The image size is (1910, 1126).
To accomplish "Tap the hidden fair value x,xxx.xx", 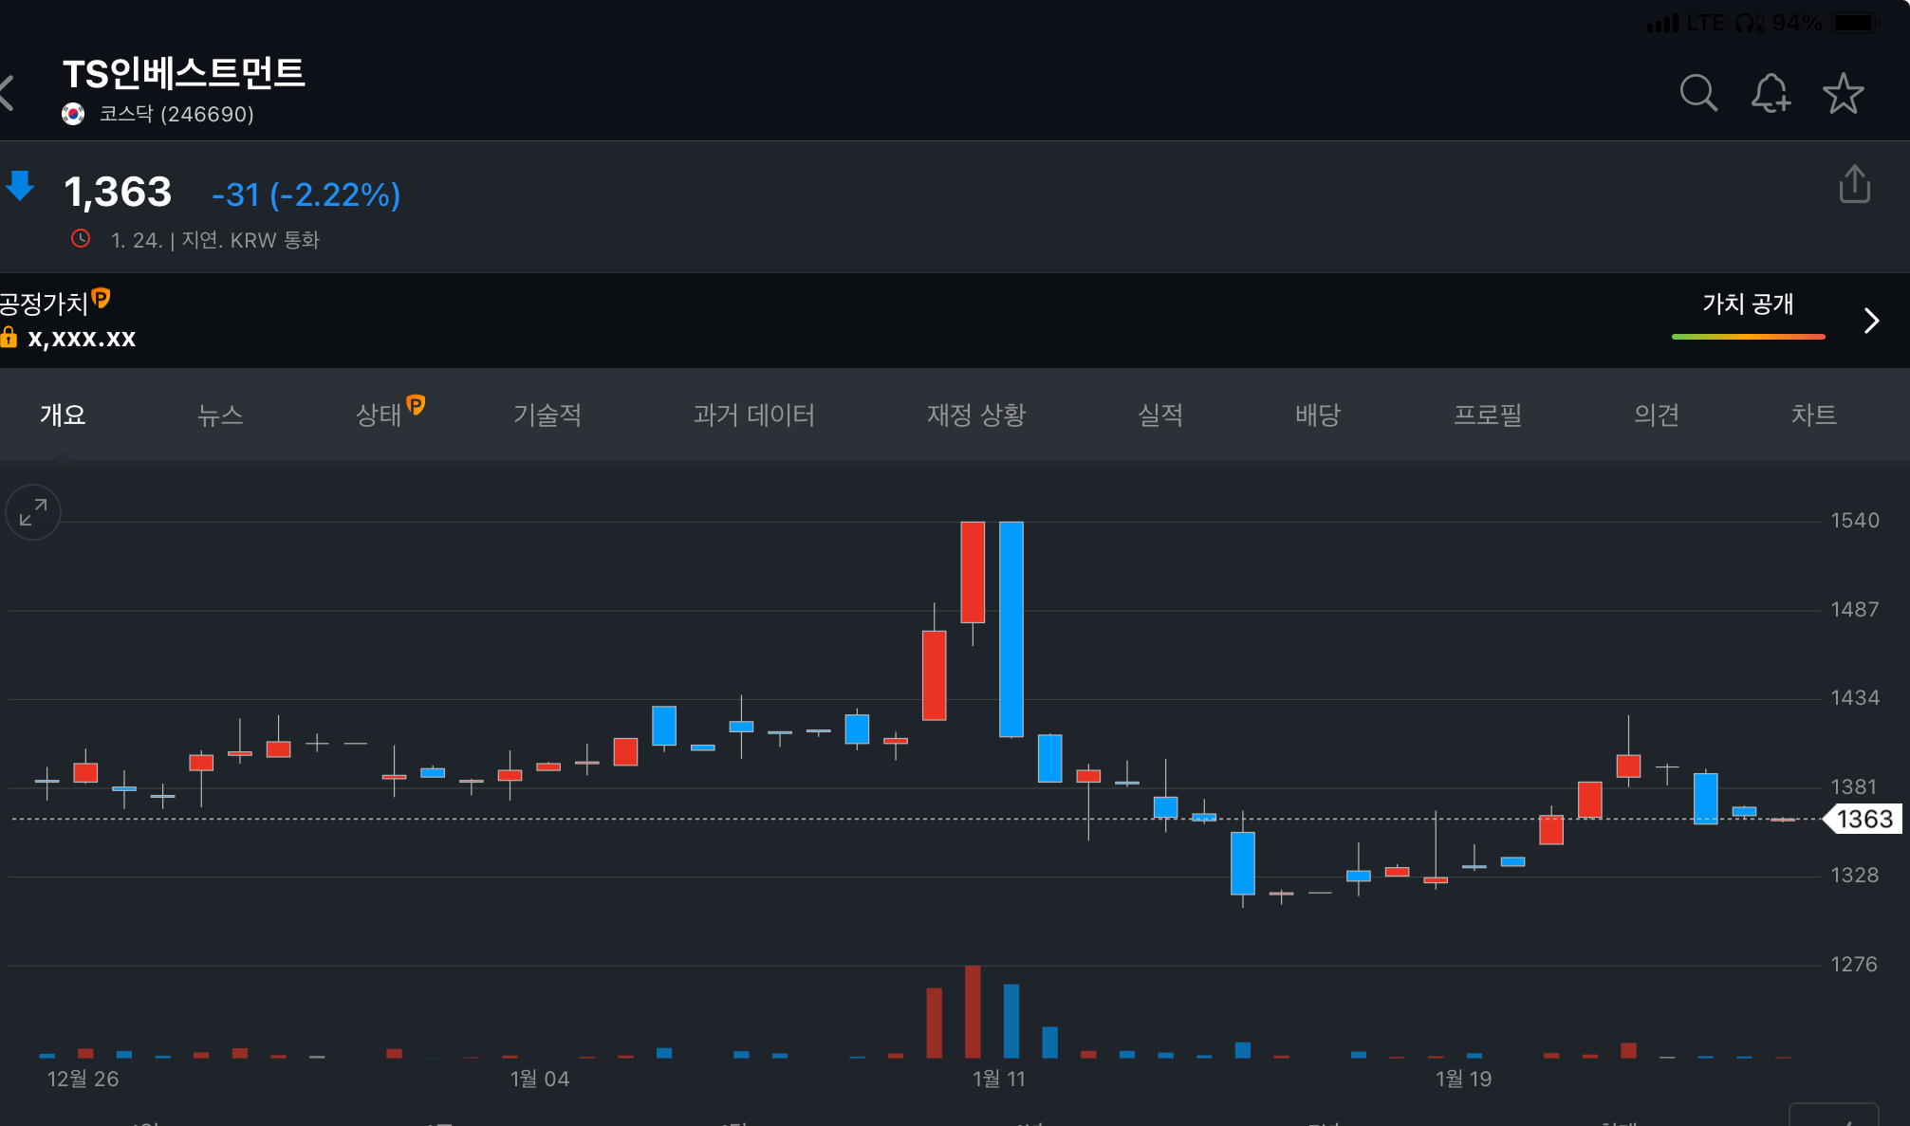I will (x=82, y=338).
